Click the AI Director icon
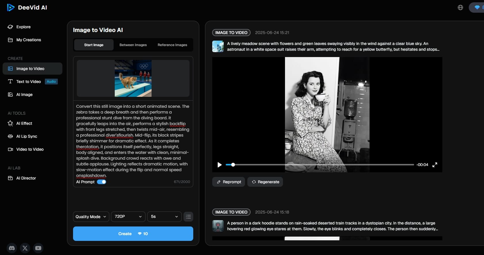This screenshot has height=255, width=484. point(10,178)
